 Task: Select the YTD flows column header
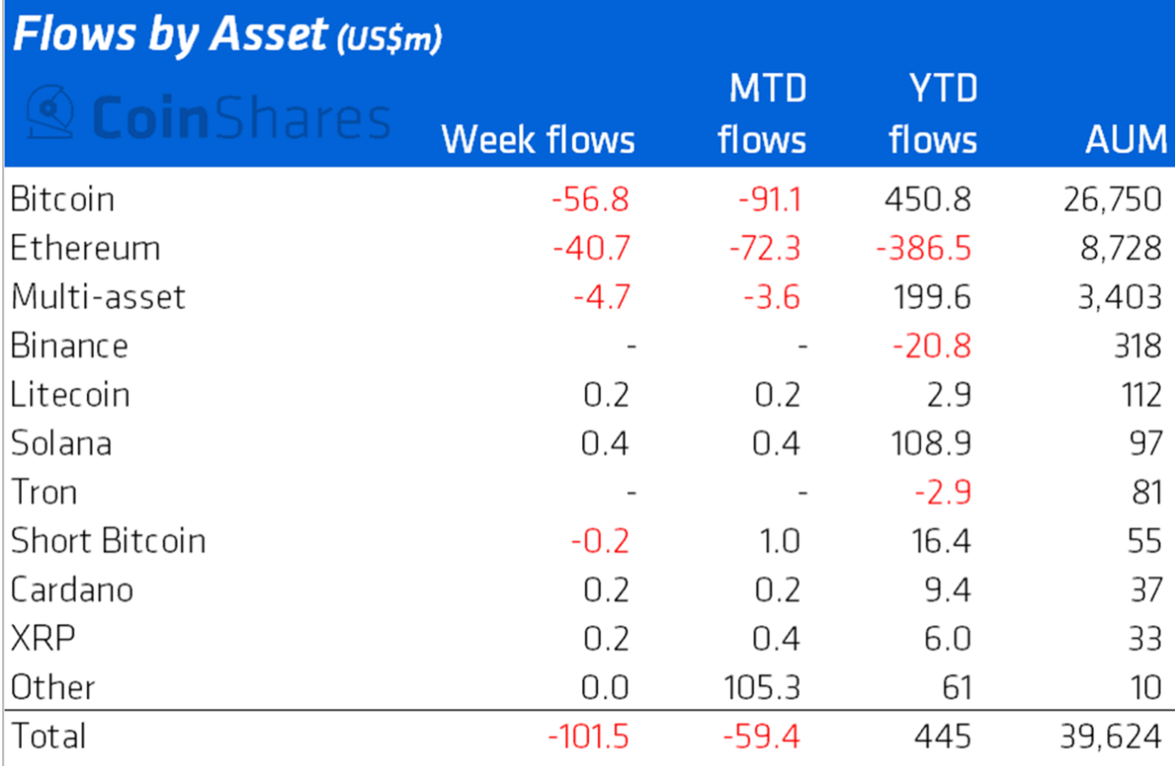pos(933,114)
